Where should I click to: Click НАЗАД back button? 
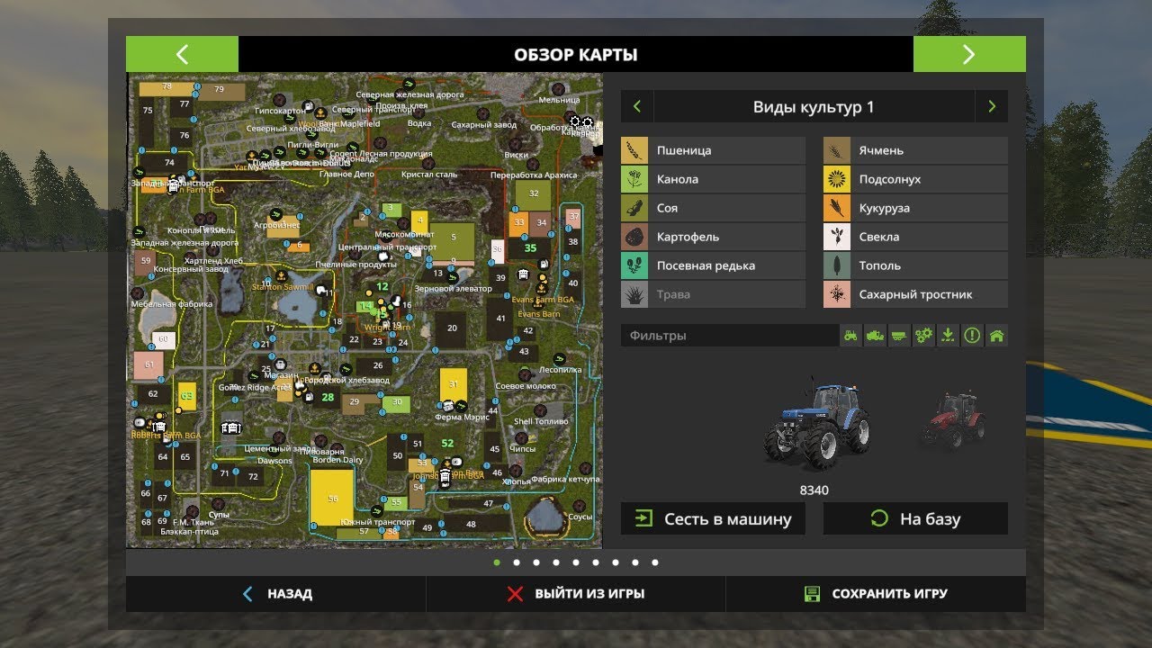(x=276, y=594)
